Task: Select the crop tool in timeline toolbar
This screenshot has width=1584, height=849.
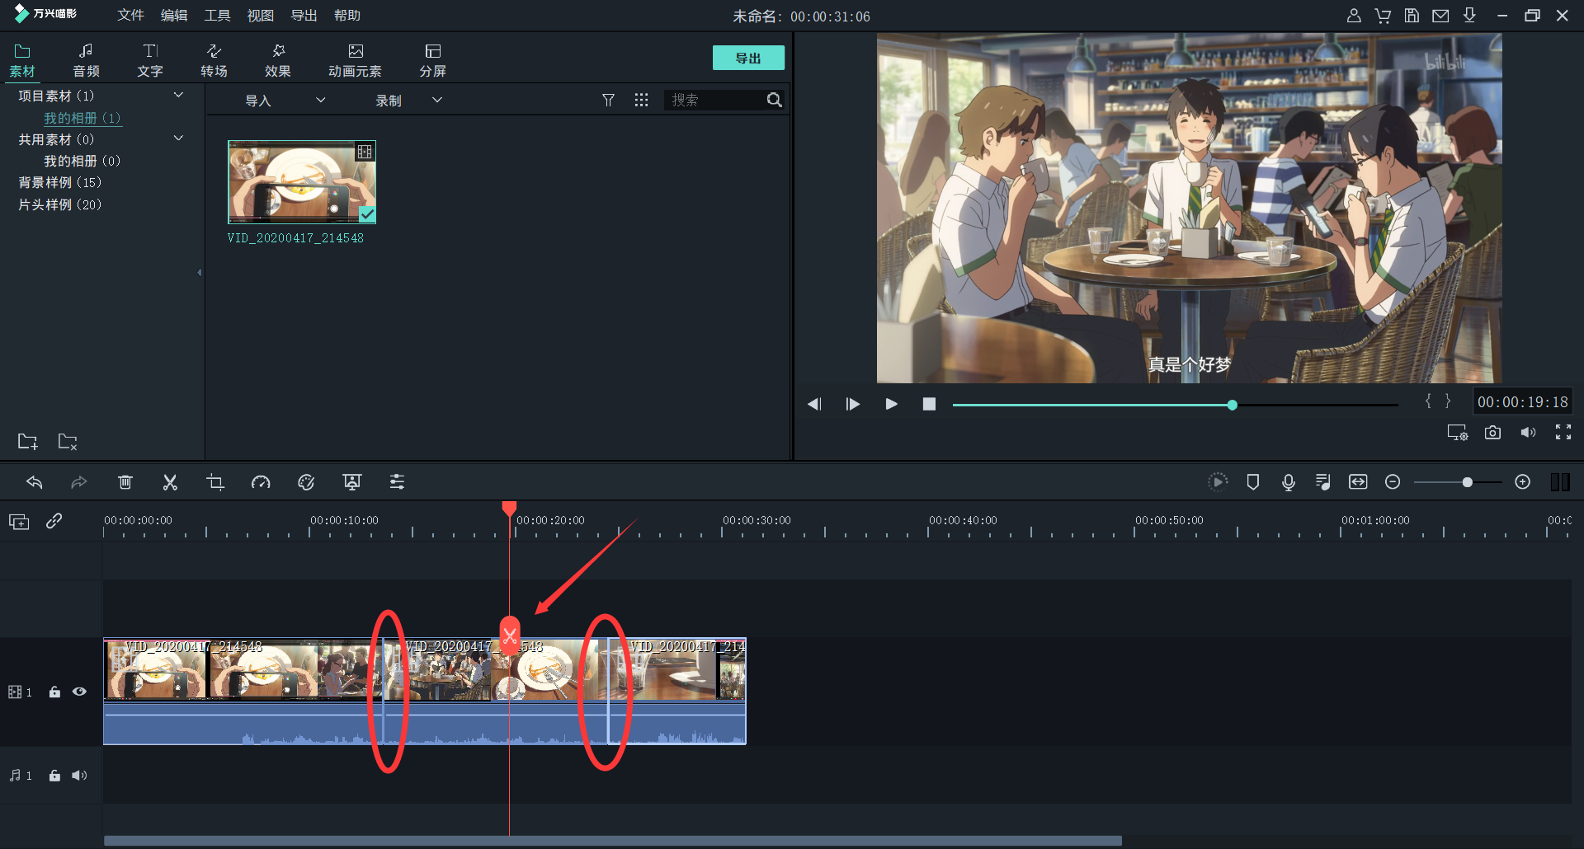Action: [215, 482]
